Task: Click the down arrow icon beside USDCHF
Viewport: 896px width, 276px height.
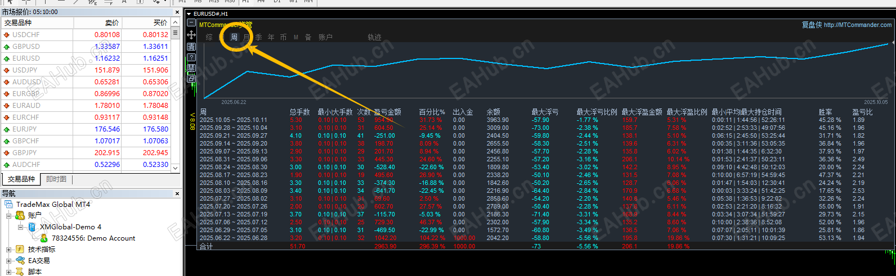Action: coord(7,35)
